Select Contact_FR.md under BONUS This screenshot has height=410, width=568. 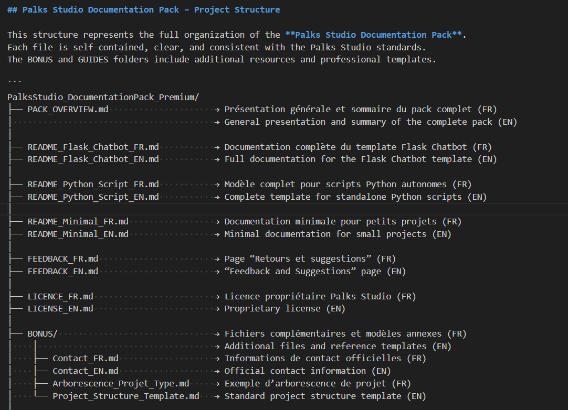point(85,359)
